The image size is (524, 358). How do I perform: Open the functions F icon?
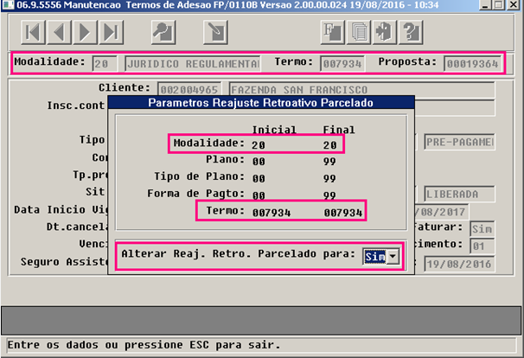click(333, 32)
